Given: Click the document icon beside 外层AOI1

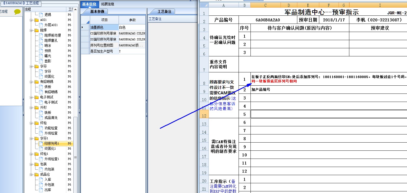Looking at the screenshot, I should (x=41, y=25).
